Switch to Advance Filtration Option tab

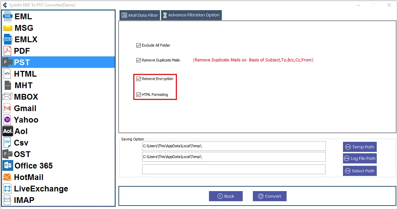click(191, 15)
